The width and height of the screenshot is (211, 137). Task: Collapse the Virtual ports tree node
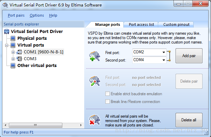[x=6, y=45]
